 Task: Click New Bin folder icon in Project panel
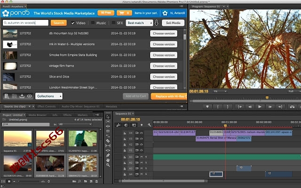86,181
